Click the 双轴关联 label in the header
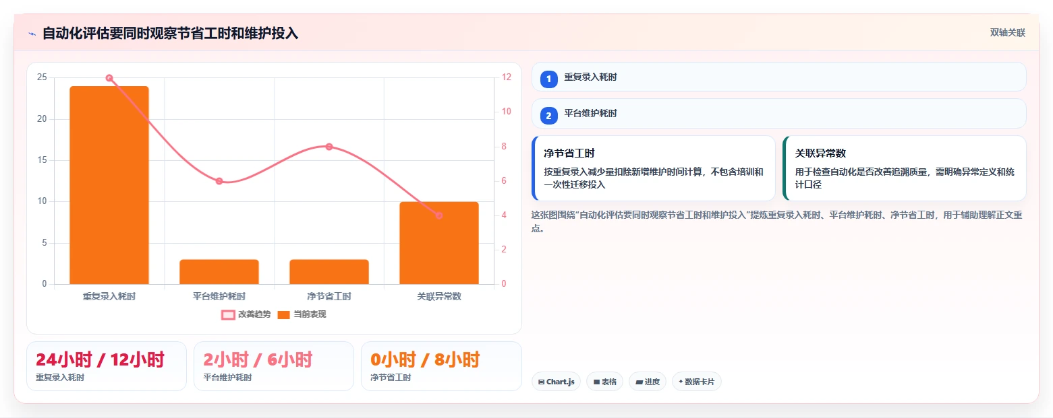The width and height of the screenshot is (1053, 418). [1007, 33]
